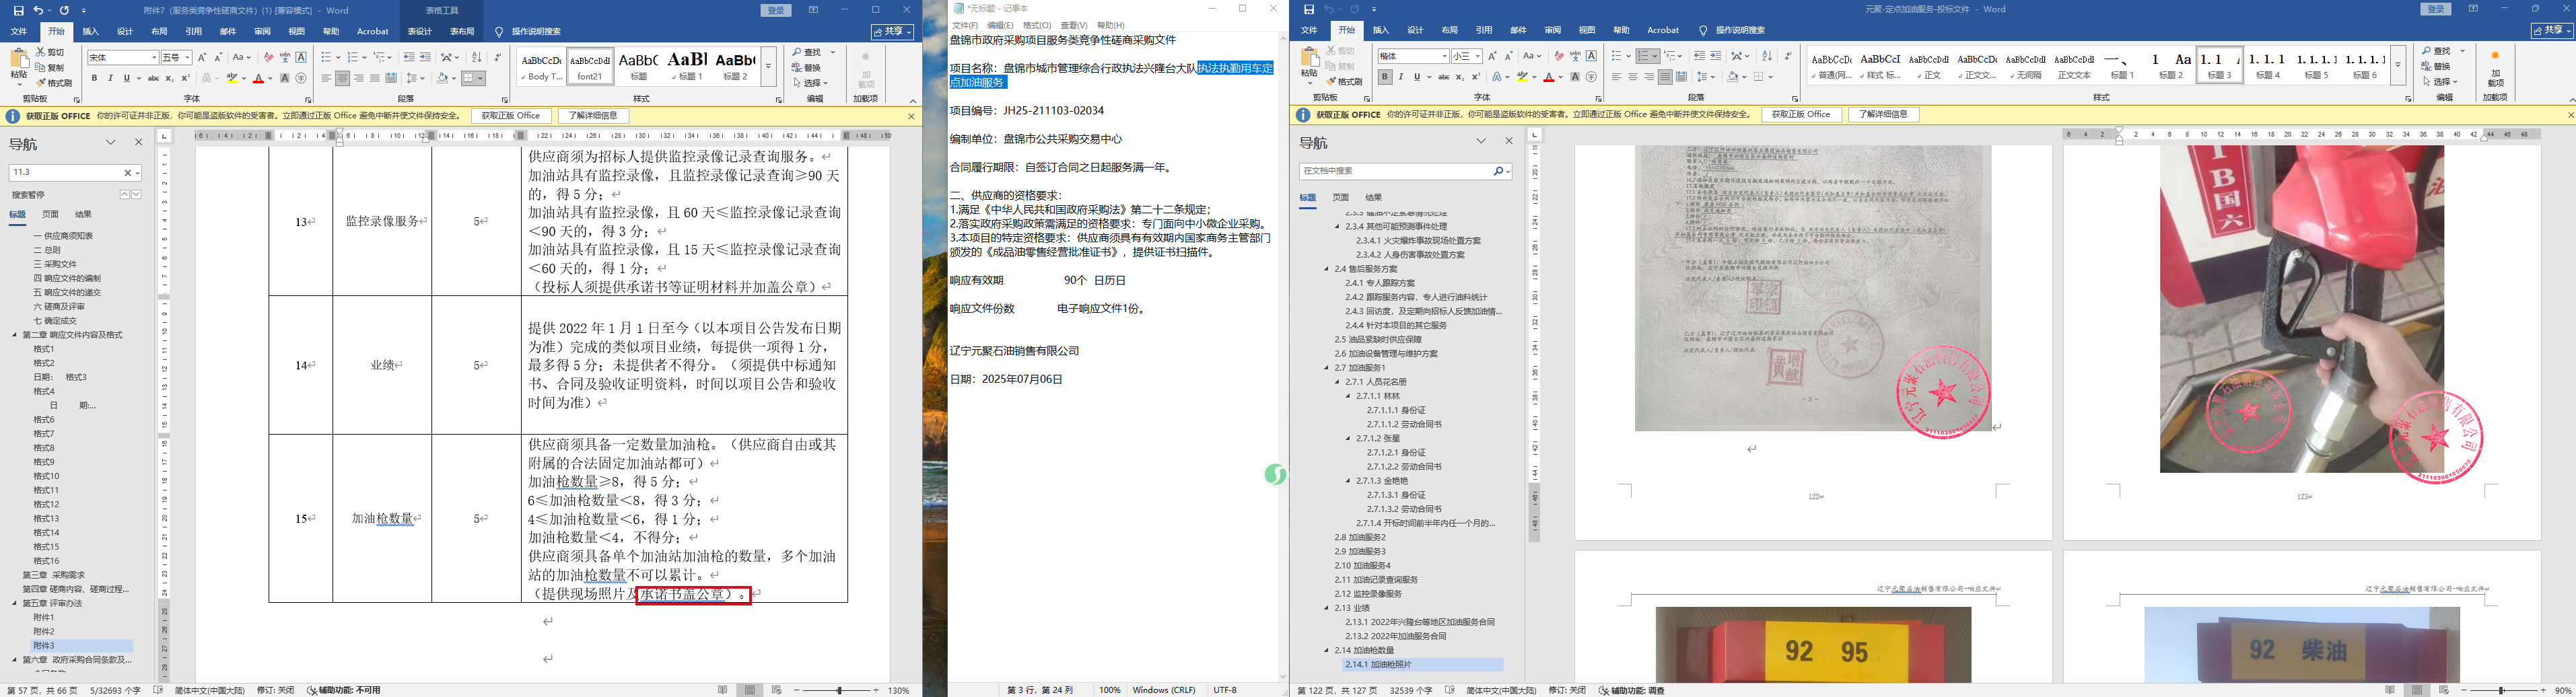
Task: Decrease indent in the left Word window
Action: point(409,58)
